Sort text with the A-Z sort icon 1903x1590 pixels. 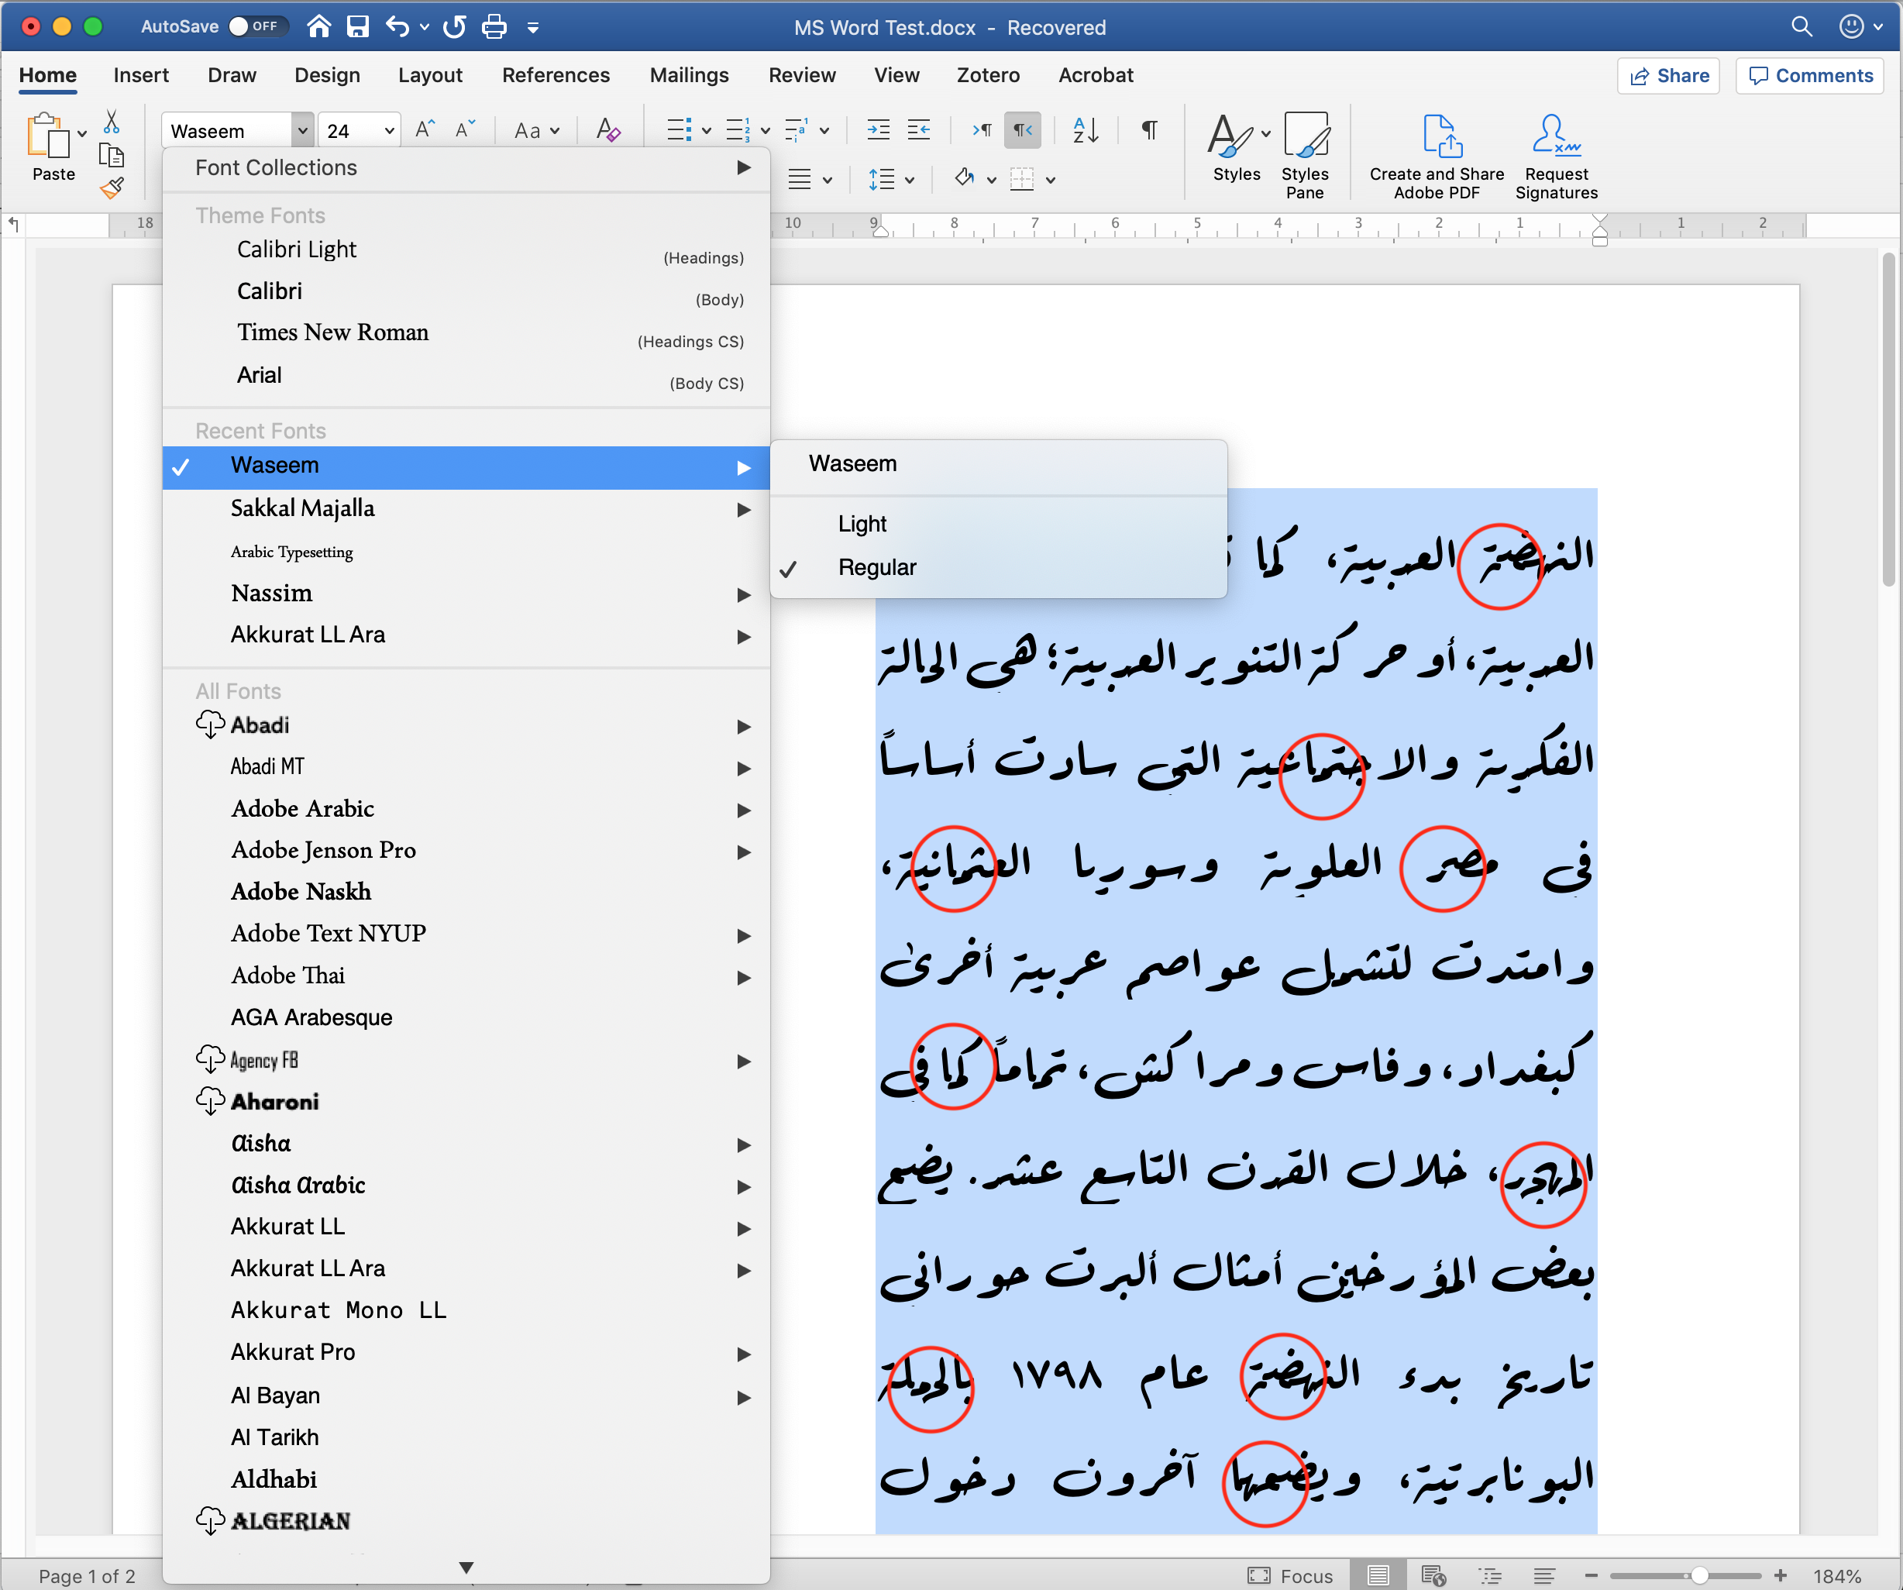(1085, 129)
